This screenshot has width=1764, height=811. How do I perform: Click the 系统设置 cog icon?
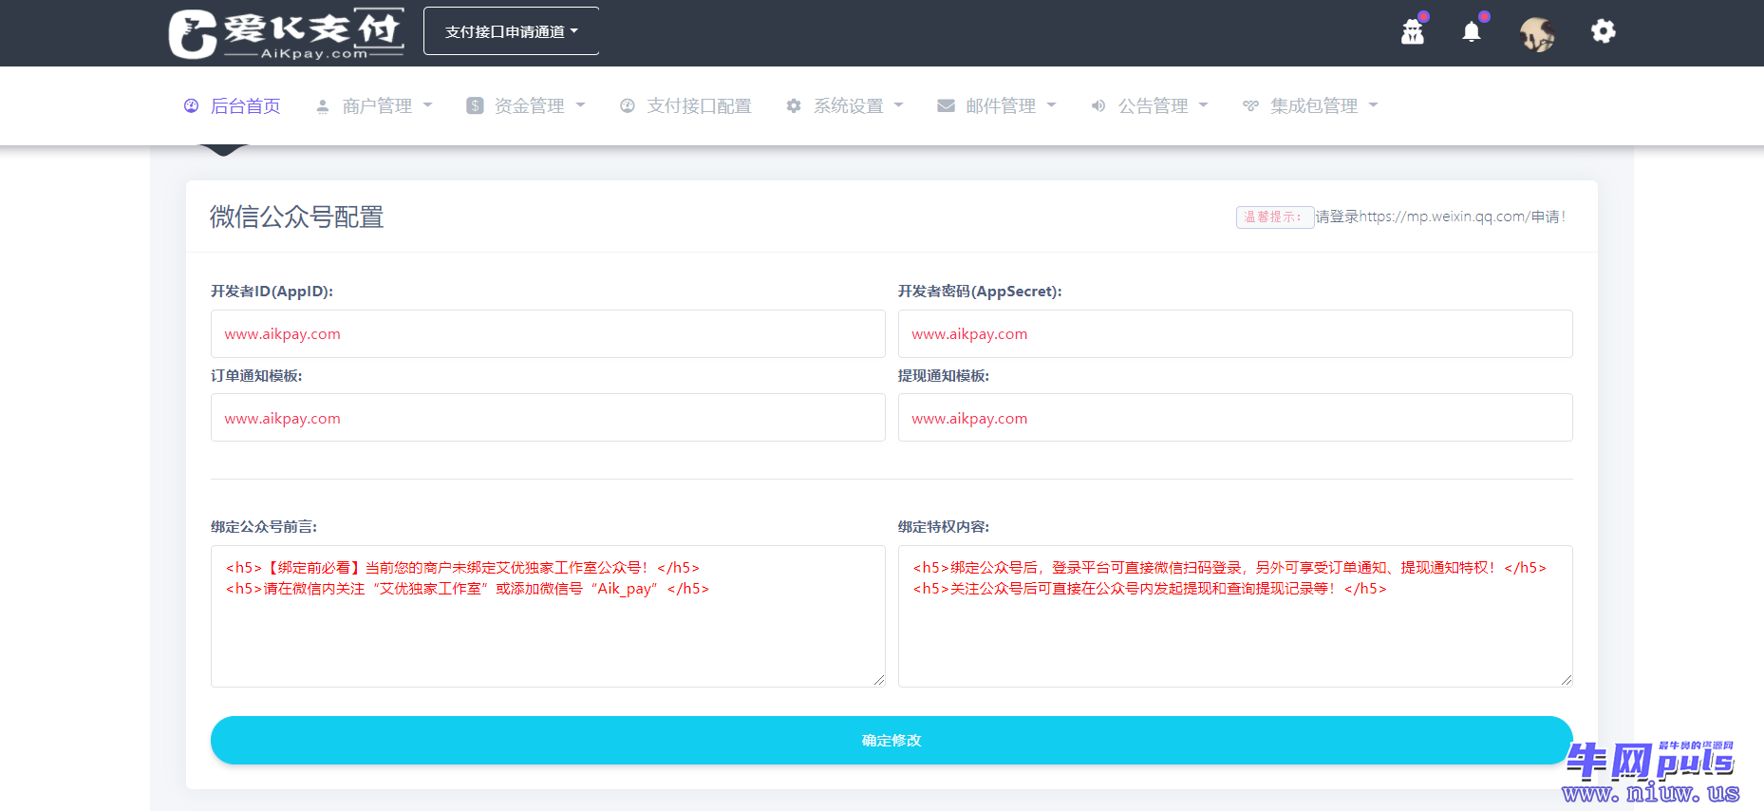[794, 105]
